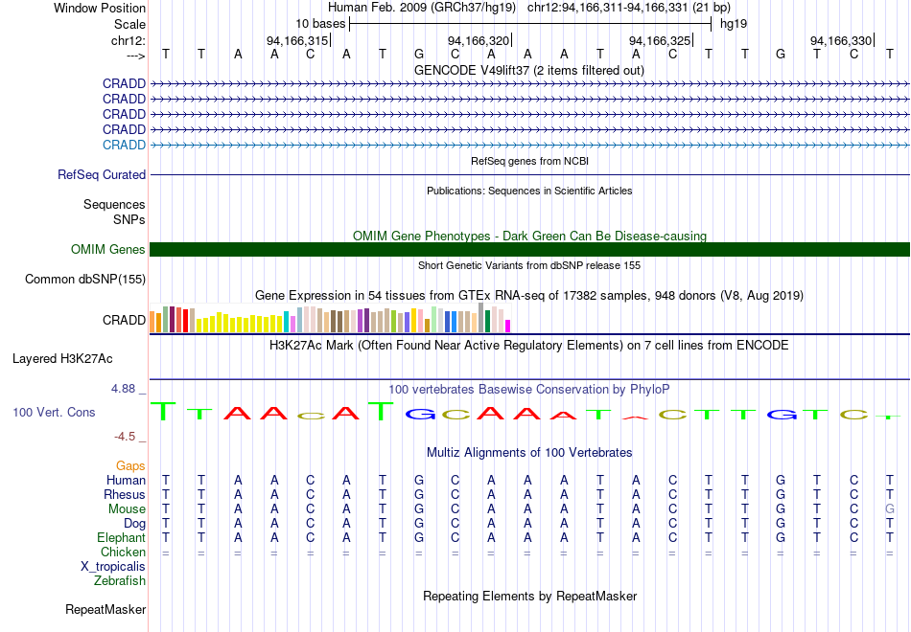Select the Rhesus alignment row label
911x632 pixels.
(x=125, y=494)
